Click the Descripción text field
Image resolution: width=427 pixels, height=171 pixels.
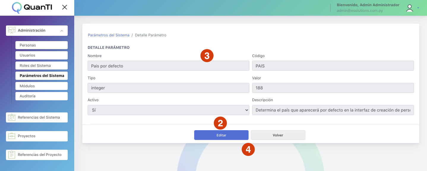click(x=333, y=110)
